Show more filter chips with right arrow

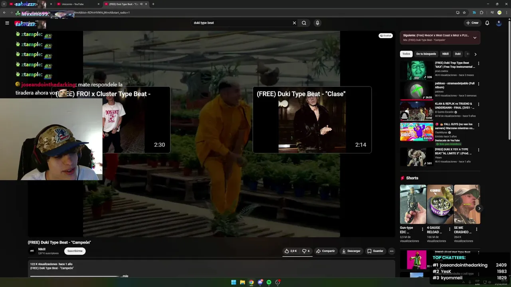(x=475, y=54)
